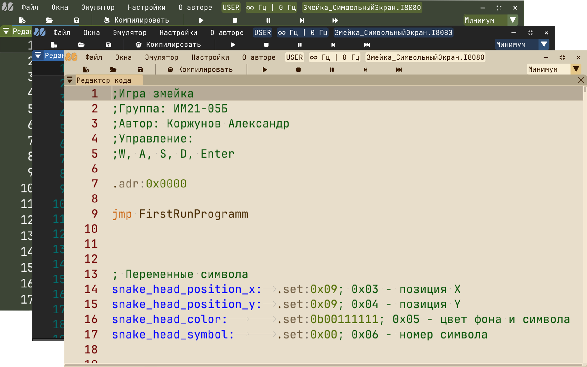The image size is (587, 367).
Task: Click Компилировать button in green window
Action: 137,20
